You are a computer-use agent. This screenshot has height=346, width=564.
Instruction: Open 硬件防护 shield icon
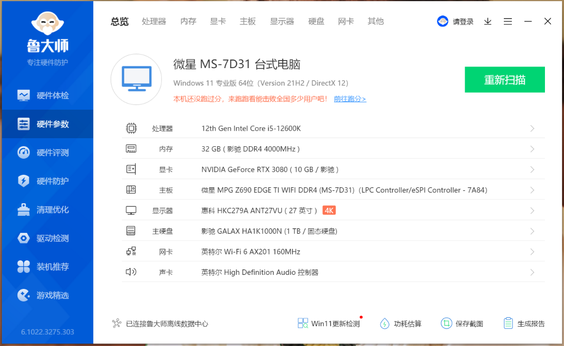pyautogui.click(x=24, y=181)
